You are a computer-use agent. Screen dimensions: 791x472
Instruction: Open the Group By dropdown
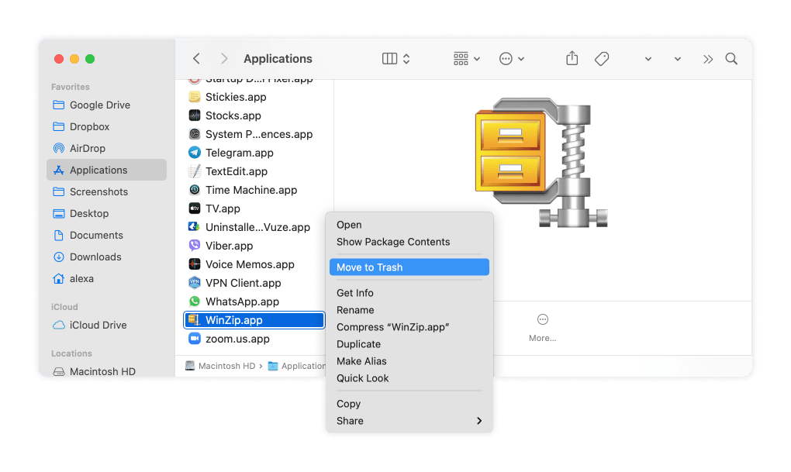click(x=467, y=59)
